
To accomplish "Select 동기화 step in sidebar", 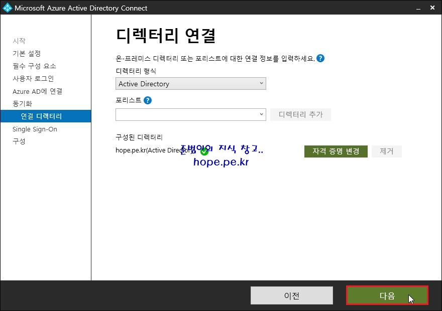I will pos(22,103).
